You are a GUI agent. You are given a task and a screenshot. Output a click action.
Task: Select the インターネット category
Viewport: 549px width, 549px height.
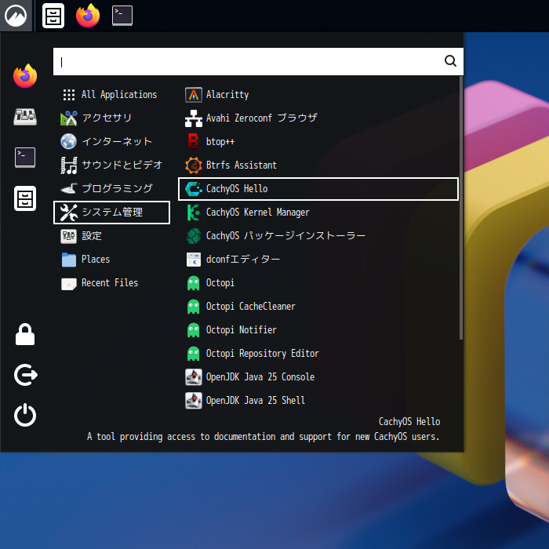tap(111, 141)
